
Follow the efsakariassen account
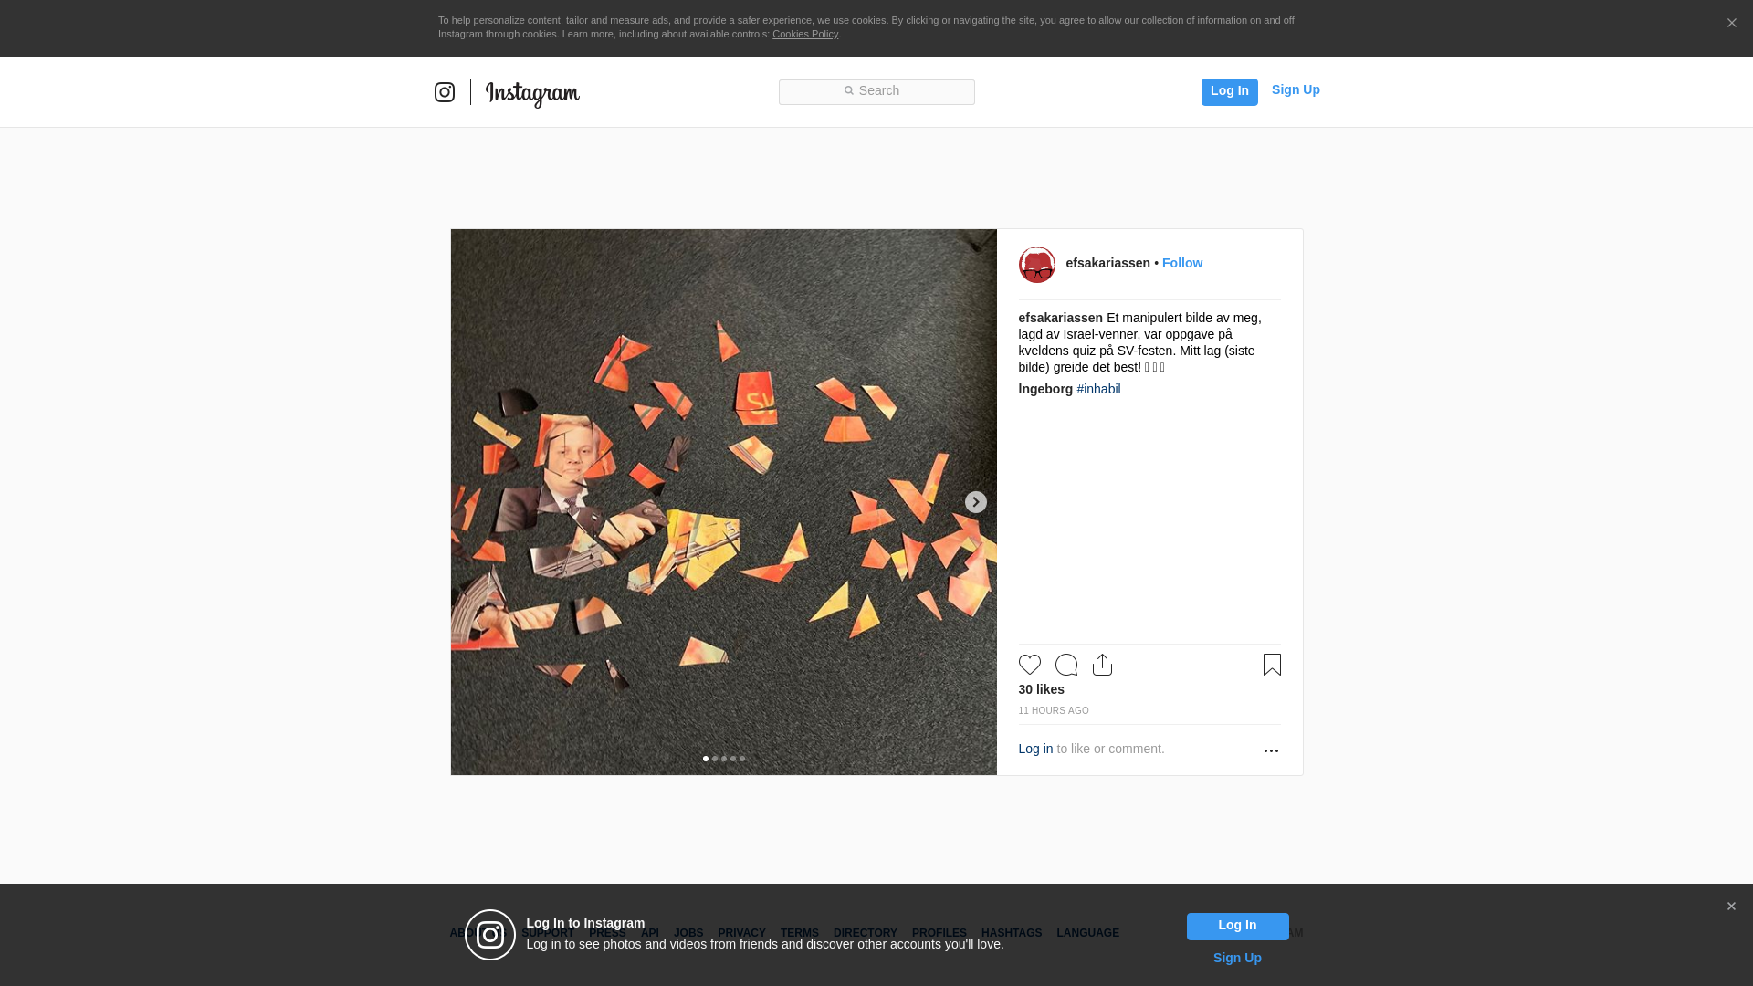click(x=1182, y=263)
